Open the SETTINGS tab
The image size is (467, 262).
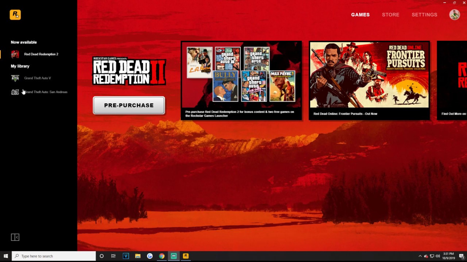(x=424, y=15)
